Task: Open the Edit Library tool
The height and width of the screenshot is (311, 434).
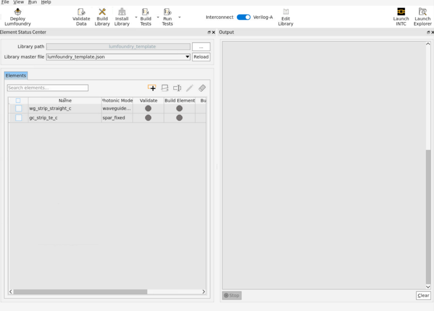Action: coord(286,17)
